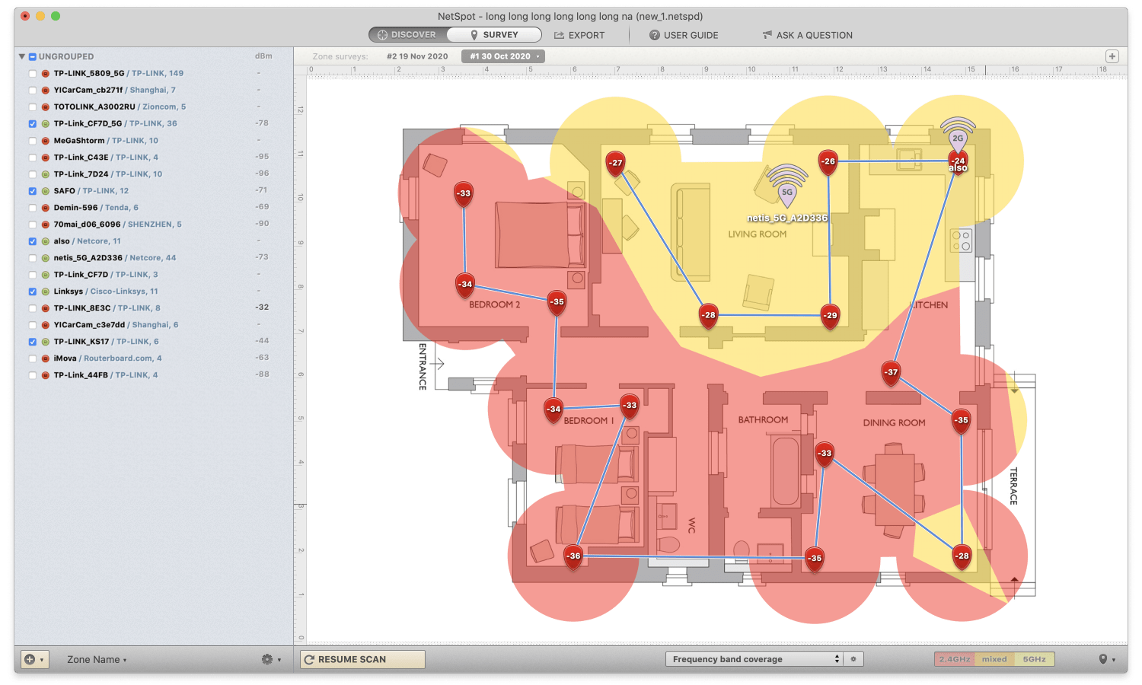Click the -35 marker near Bedroom 2
Image resolution: width=1142 pixels, height=685 pixels.
557,303
